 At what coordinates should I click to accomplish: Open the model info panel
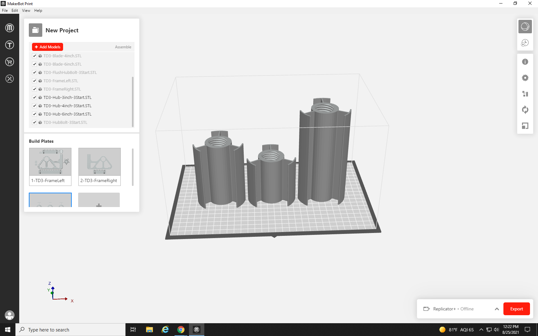525,62
